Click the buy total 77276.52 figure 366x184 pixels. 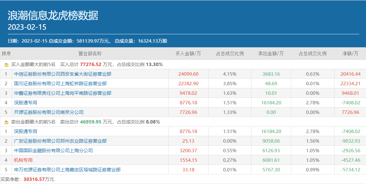click(x=90, y=65)
